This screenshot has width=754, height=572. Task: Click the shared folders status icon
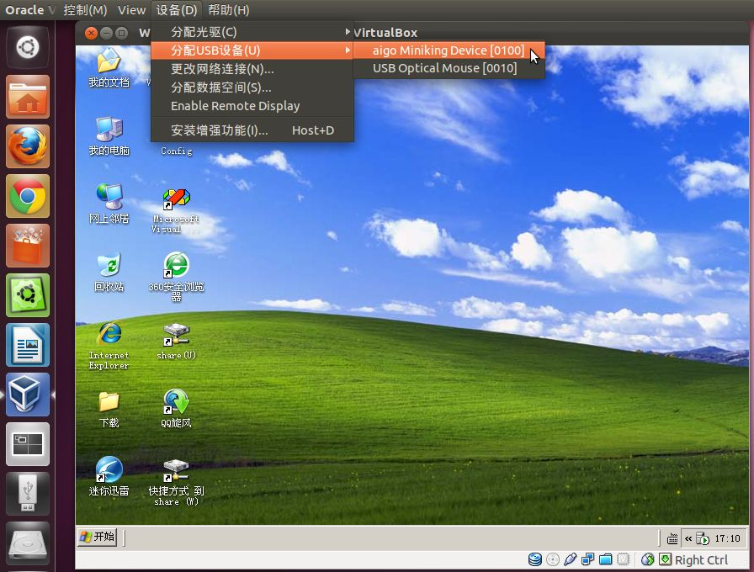point(605,559)
